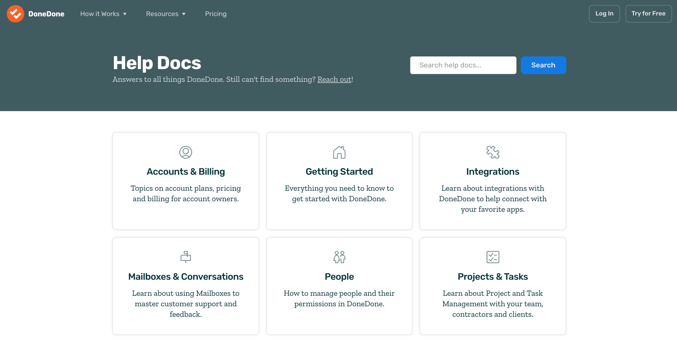The image size is (677, 340).
Task: Expand the How it Works dropdown arrow
Action: (x=125, y=14)
